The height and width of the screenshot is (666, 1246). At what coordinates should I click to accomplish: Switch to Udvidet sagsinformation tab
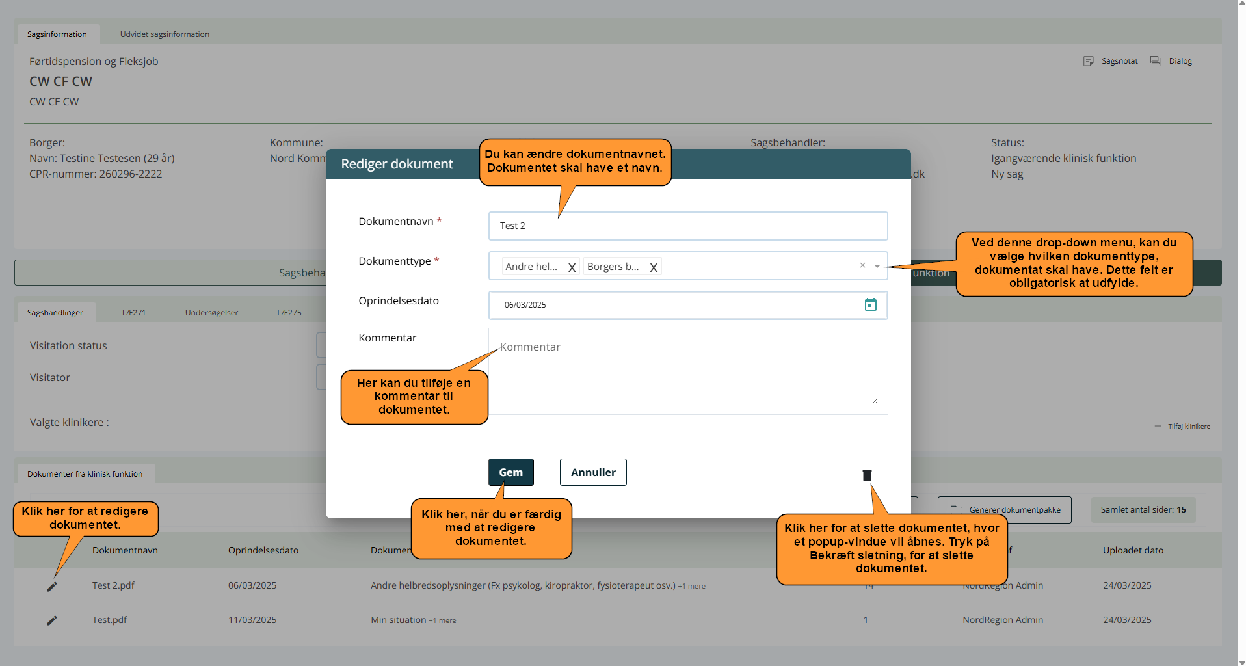tap(165, 34)
